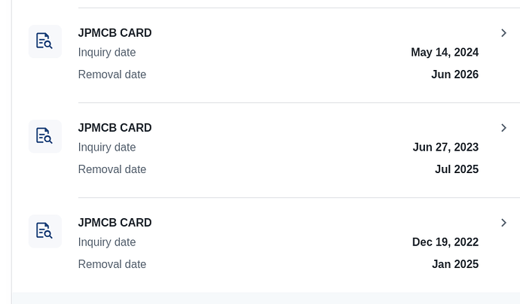The width and height of the screenshot is (520, 304).
Task: Open JPMCB CARD title with Jun 2026 removal
Action: (115, 33)
